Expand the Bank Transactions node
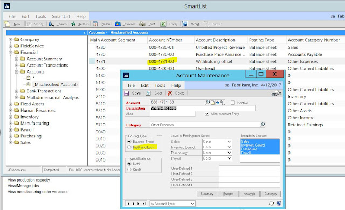Image resolution: width=345 pixels, height=210 pixels. coord(17,91)
